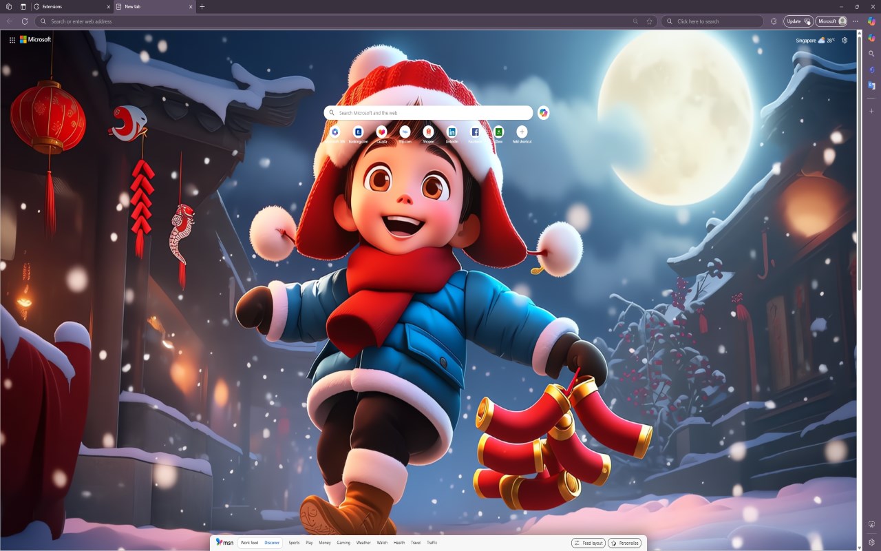Image resolution: width=881 pixels, height=551 pixels.
Task: Open the Money feed tab
Action: (x=325, y=543)
